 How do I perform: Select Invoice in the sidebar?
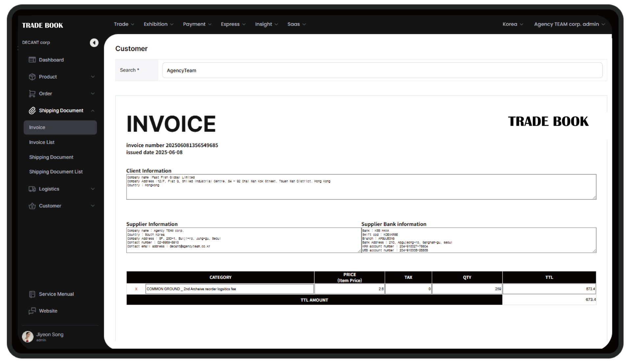coord(60,128)
